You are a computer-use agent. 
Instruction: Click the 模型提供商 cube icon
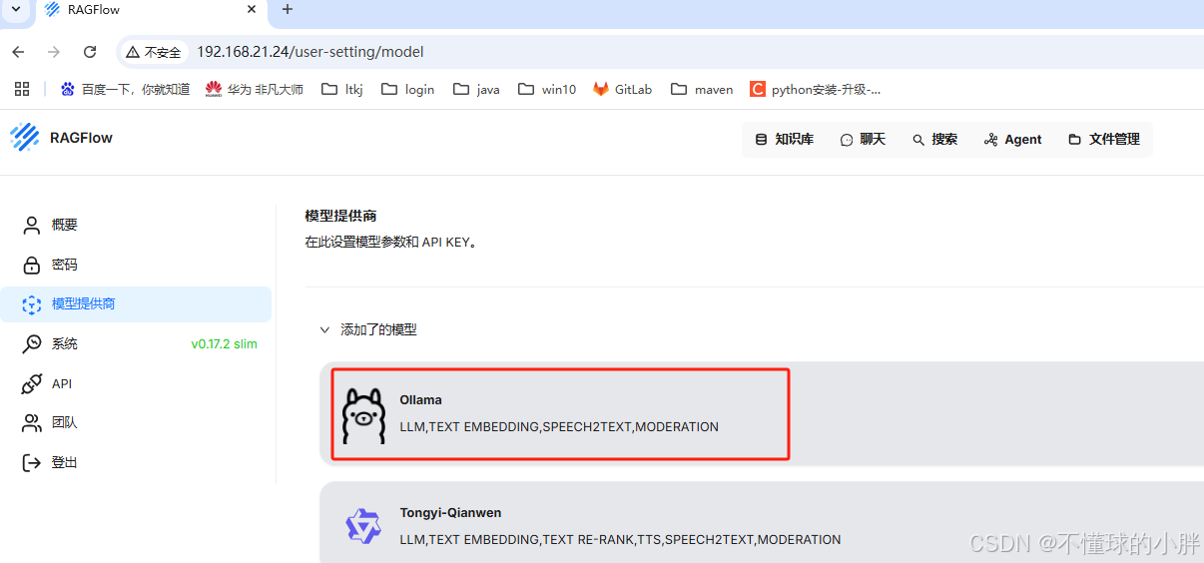tap(32, 303)
